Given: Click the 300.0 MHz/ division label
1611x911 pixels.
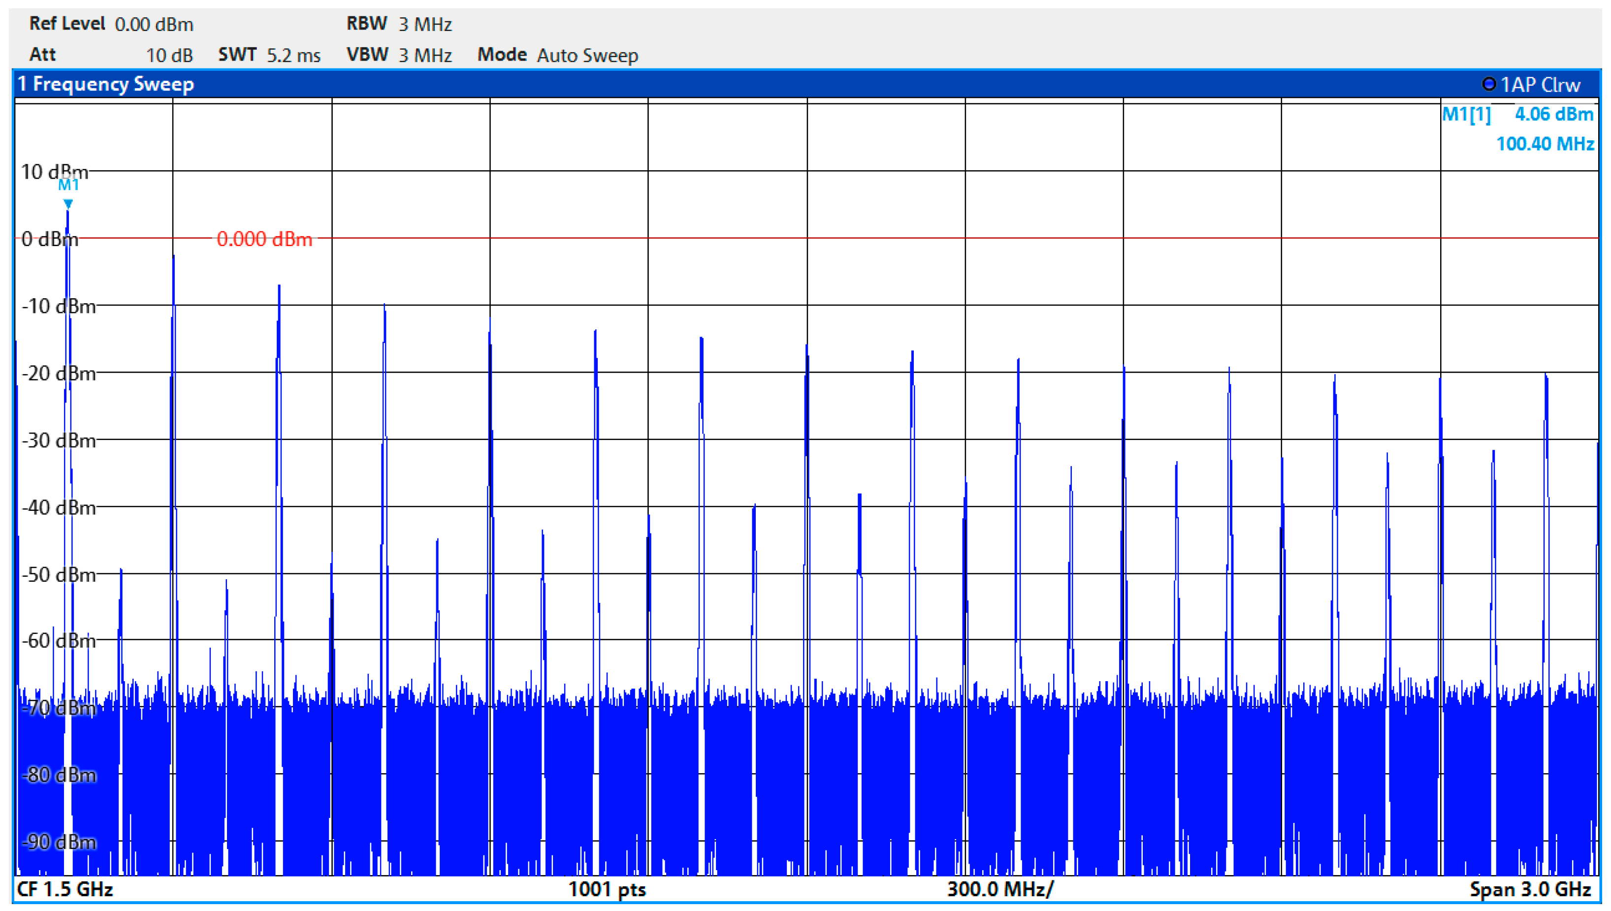Looking at the screenshot, I should (x=999, y=888).
